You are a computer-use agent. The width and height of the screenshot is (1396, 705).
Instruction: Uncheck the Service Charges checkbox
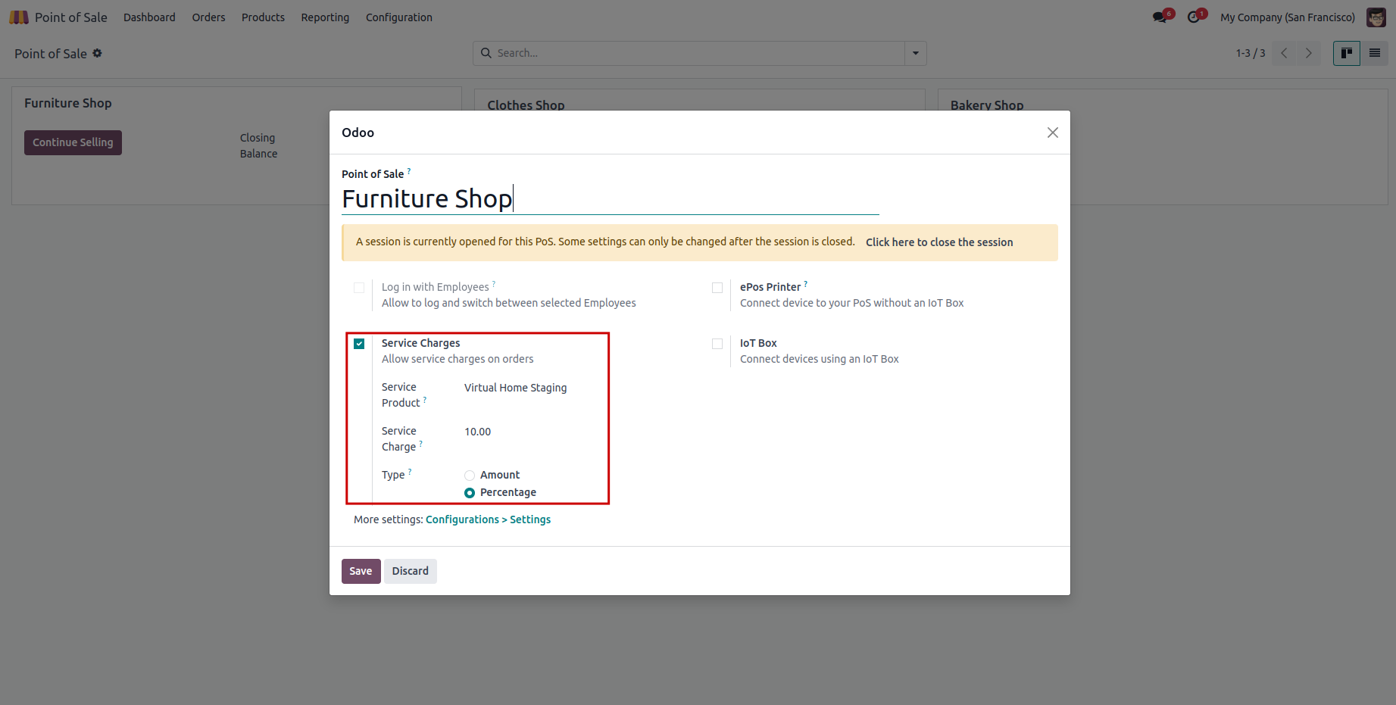(359, 344)
